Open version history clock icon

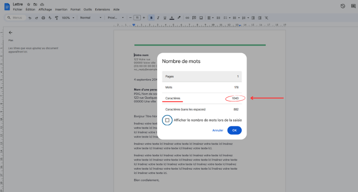(x=343, y=6)
